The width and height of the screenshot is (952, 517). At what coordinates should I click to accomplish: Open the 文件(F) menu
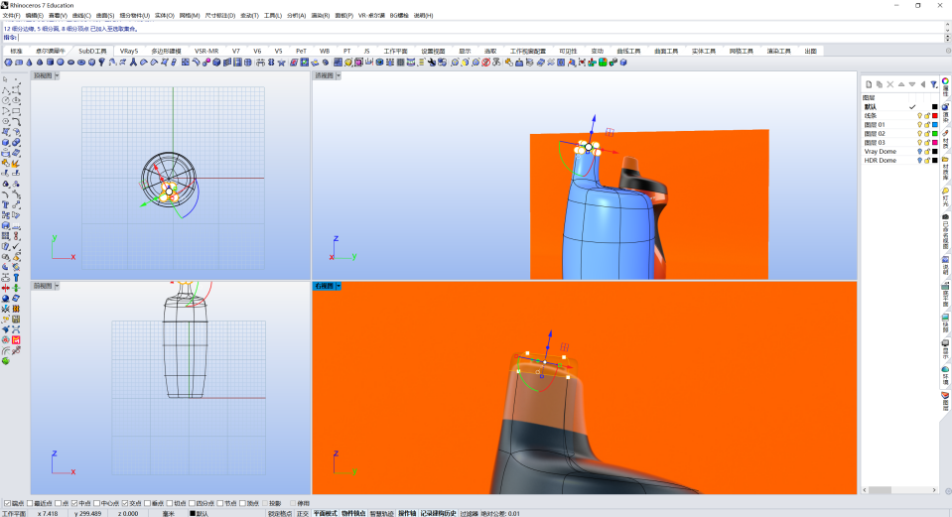click(11, 15)
